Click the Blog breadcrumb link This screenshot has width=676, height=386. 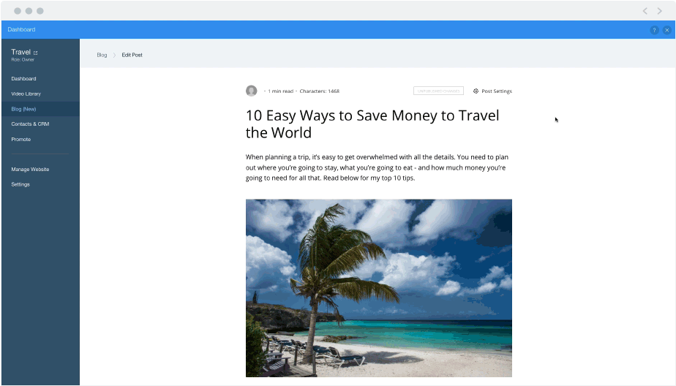102,55
